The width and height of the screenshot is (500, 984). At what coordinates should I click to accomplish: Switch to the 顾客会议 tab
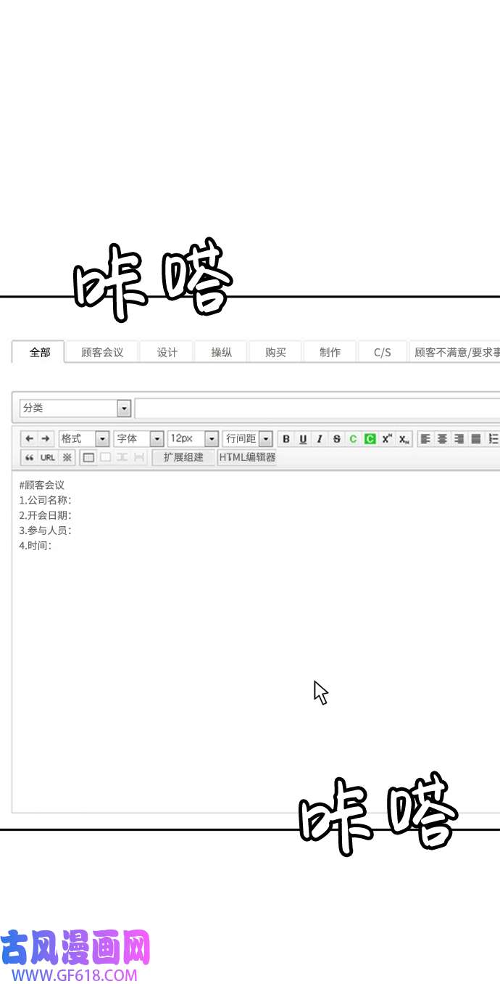coord(102,353)
